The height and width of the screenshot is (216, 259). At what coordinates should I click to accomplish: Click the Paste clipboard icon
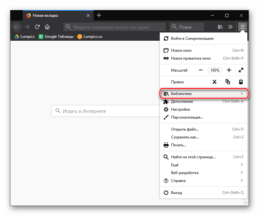point(241,82)
